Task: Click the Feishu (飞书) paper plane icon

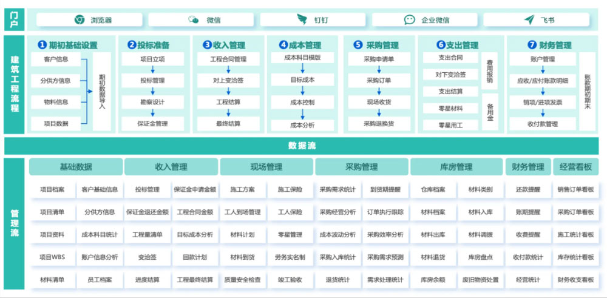Action: 529,20
